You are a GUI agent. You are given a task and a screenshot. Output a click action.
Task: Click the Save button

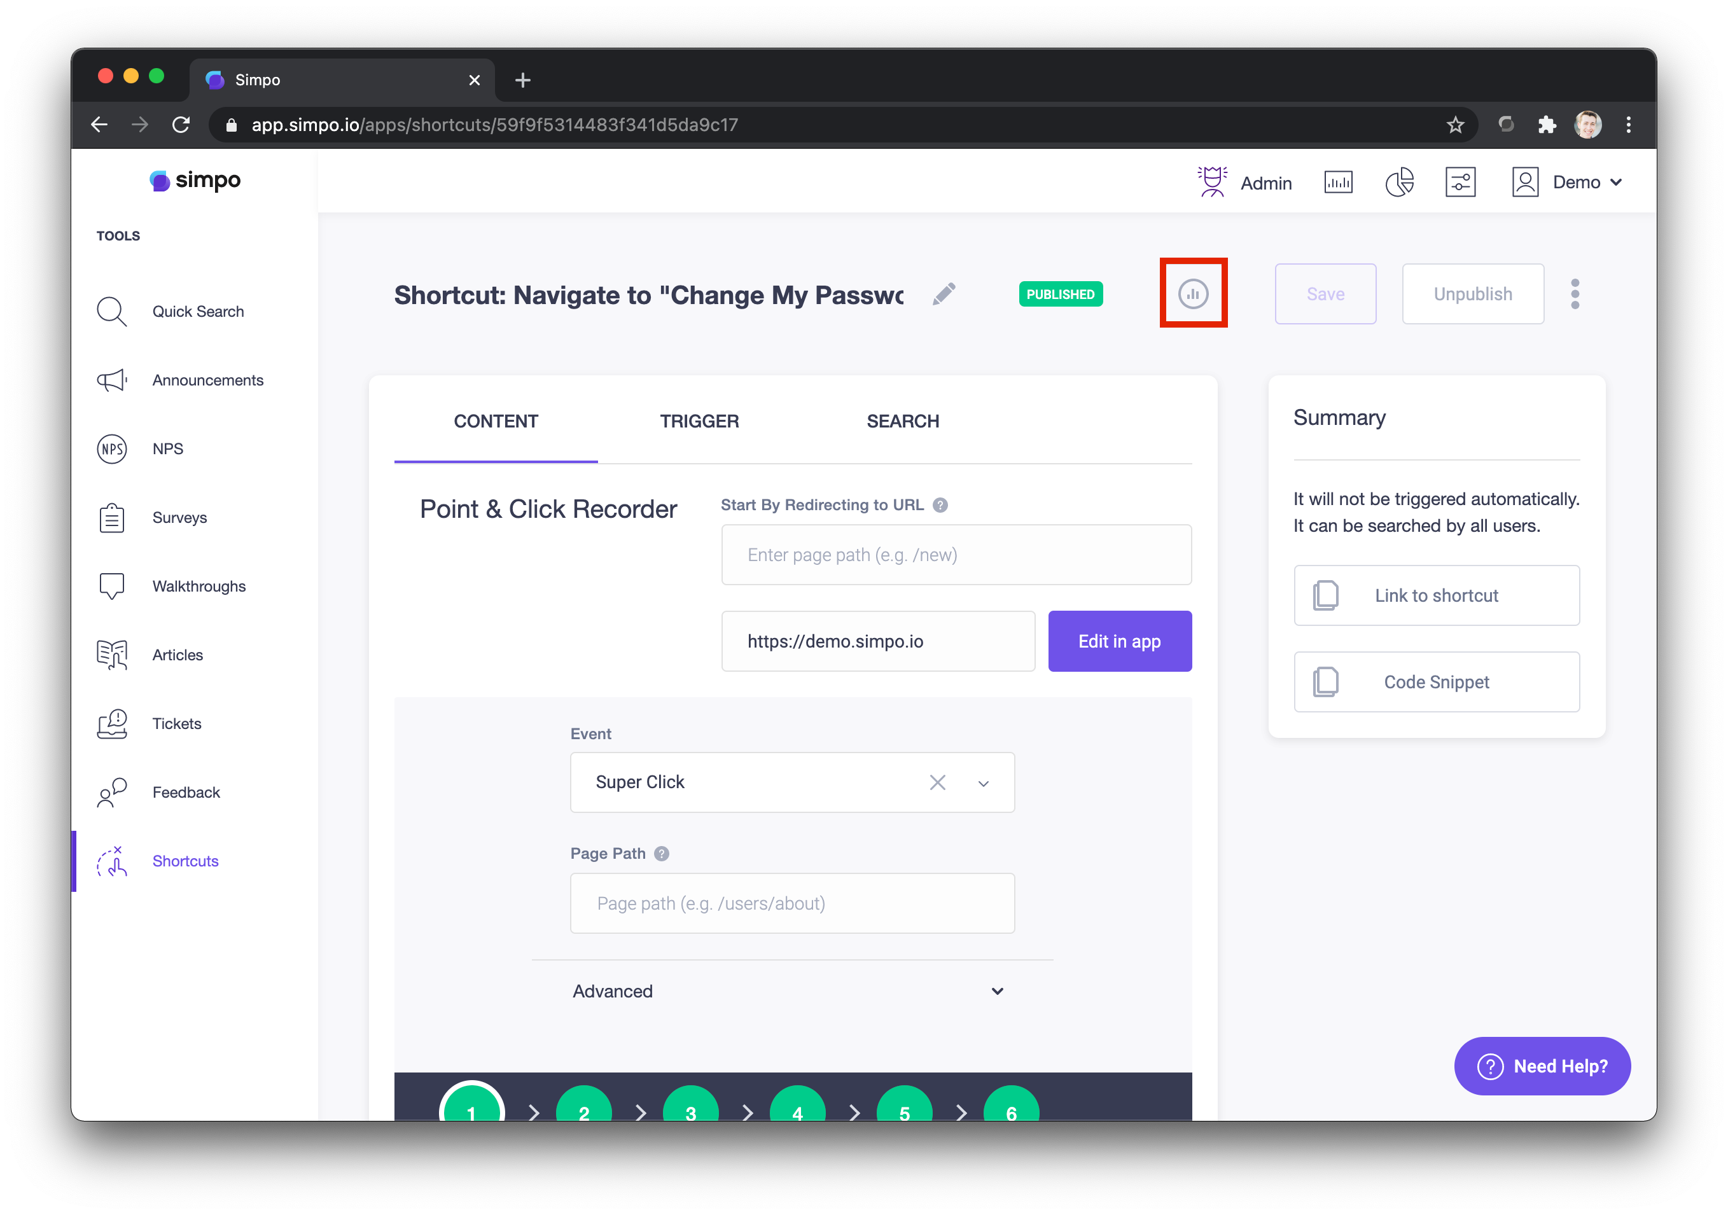pyautogui.click(x=1325, y=294)
